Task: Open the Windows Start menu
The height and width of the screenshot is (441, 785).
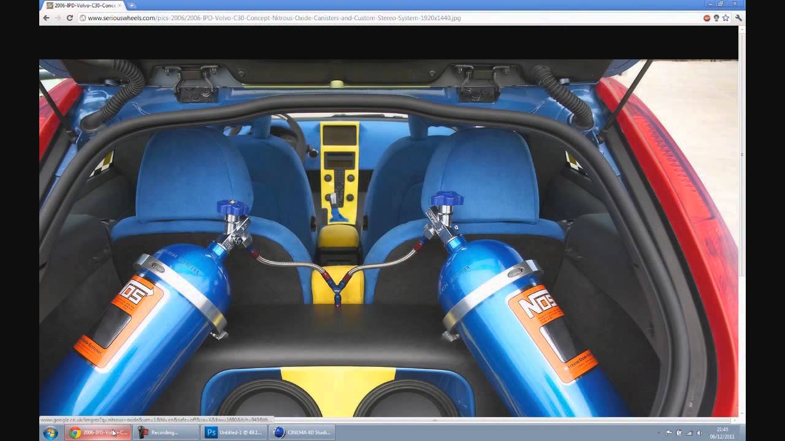Action: click(x=50, y=433)
